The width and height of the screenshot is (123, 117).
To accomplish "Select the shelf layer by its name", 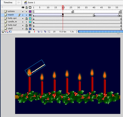I will [10, 28].
